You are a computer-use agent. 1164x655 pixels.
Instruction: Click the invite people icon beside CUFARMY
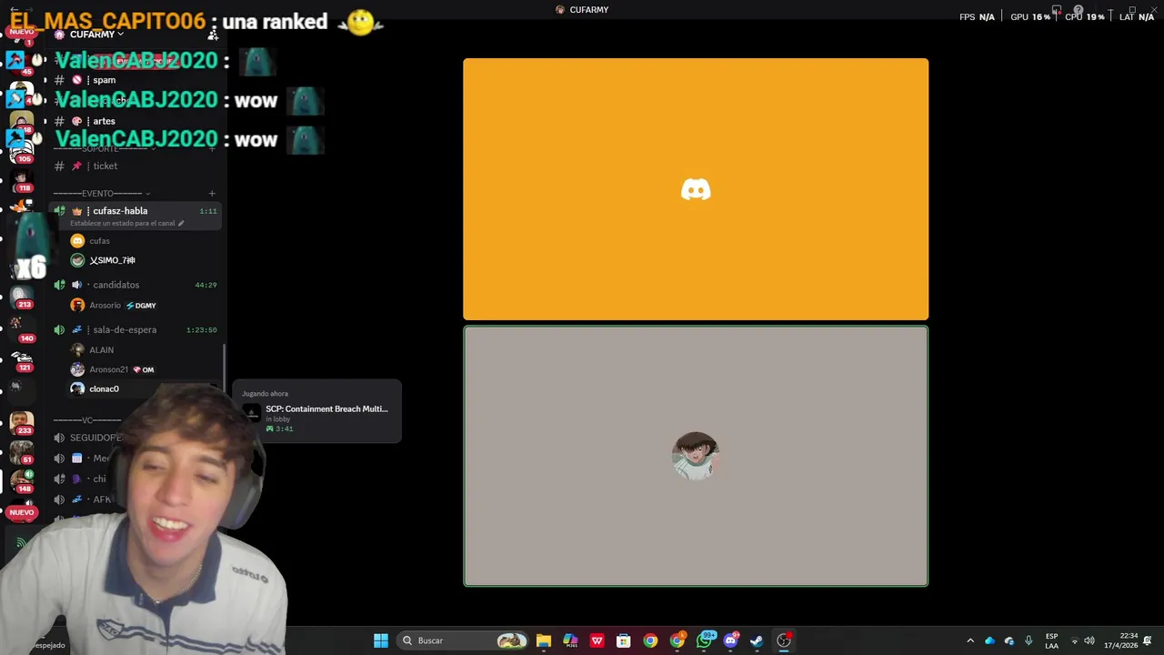click(x=213, y=35)
